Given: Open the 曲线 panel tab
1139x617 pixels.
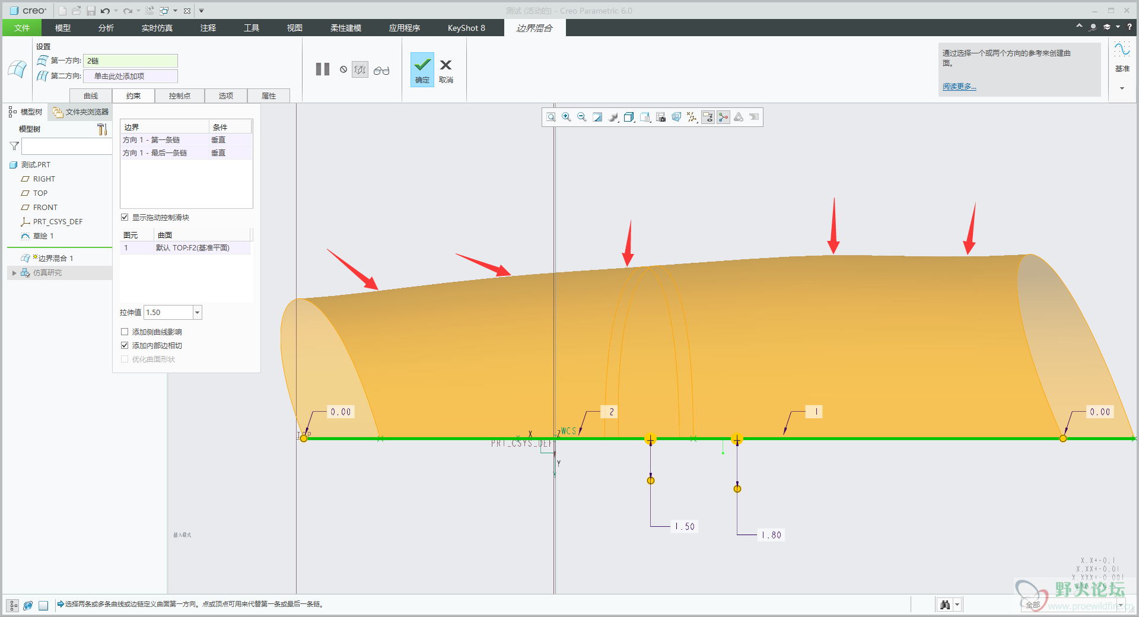Looking at the screenshot, I should [x=91, y=96].
